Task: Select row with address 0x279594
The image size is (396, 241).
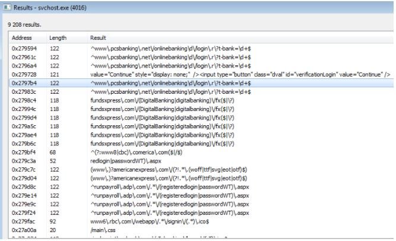Action: (x=201, y=49)
